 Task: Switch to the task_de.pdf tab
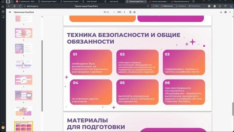[x=113, y=1]
